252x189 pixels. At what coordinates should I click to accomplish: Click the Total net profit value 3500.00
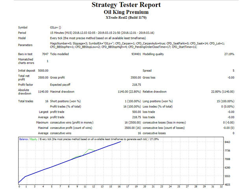43,78
